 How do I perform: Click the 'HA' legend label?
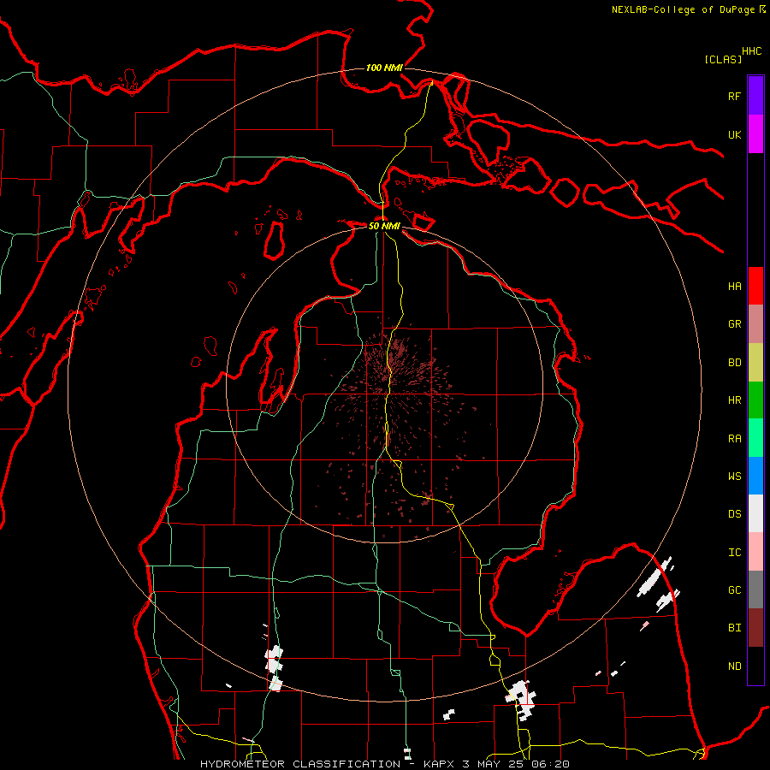tap(734, 287)
